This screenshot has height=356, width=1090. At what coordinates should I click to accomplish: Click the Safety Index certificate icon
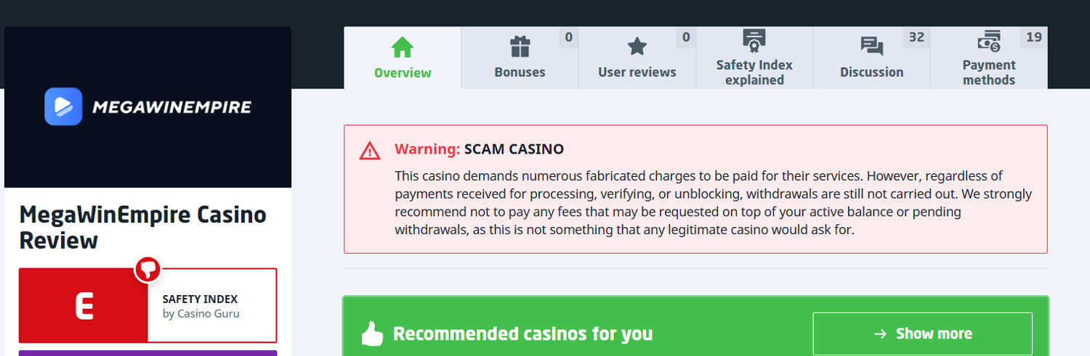tap(754, 41)
